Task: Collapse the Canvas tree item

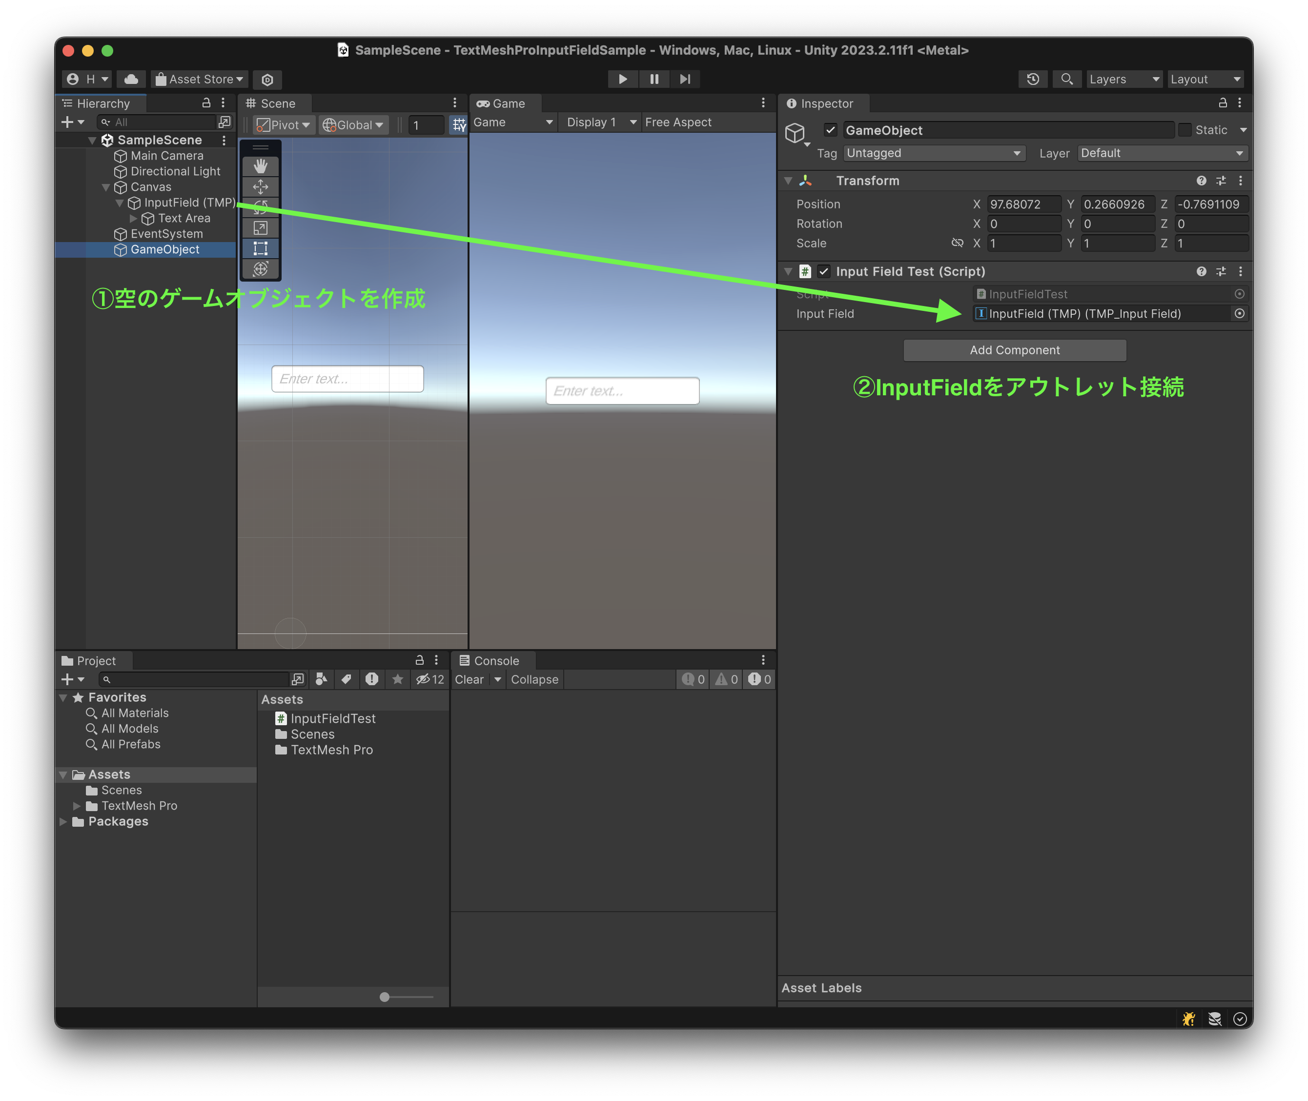Action: click(106, 187)
